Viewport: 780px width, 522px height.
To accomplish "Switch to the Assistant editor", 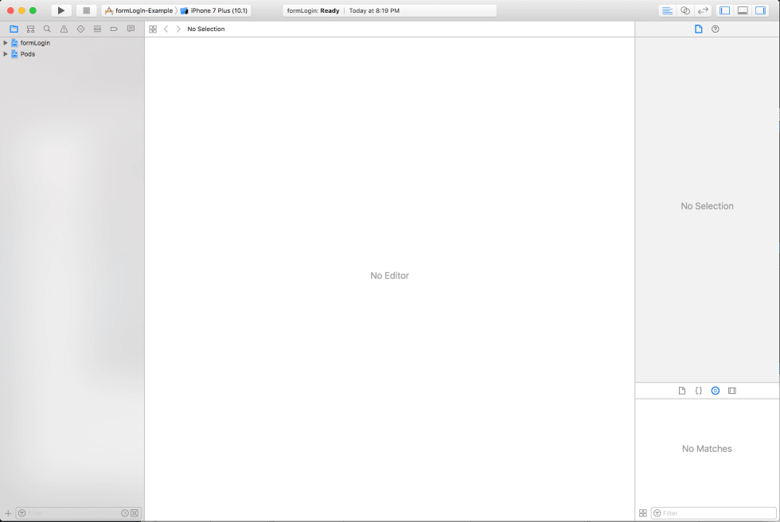I will (x=686, y=10).
